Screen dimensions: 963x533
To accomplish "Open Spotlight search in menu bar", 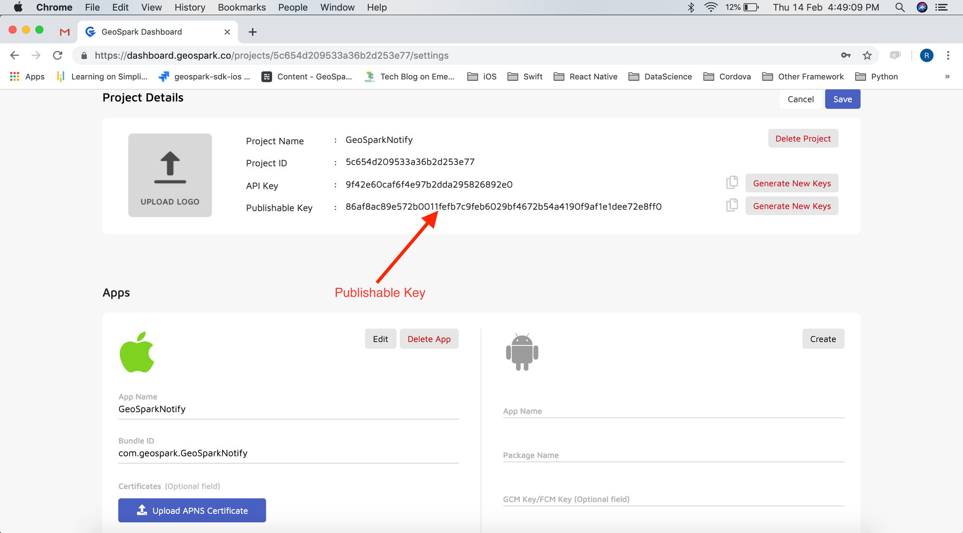I will click(900, 7).
